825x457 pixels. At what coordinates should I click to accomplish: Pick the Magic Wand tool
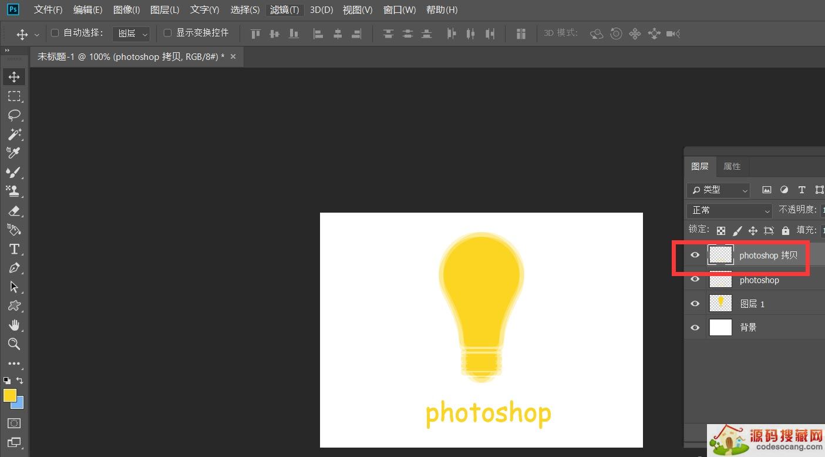14,134
